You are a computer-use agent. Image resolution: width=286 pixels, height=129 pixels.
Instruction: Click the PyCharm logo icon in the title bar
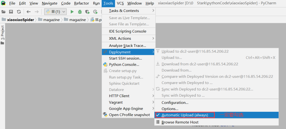[x=3, y=3]
